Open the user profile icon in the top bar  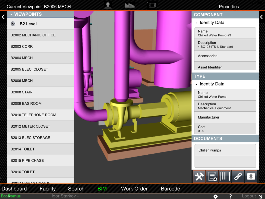[108, 5]
